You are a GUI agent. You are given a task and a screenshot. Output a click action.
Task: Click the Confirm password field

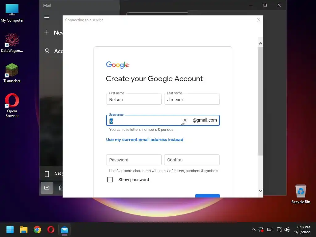[192, 160]
